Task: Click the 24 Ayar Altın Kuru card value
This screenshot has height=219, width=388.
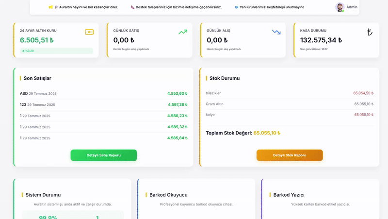Action: pyautogui.click(x=37, y=40)
